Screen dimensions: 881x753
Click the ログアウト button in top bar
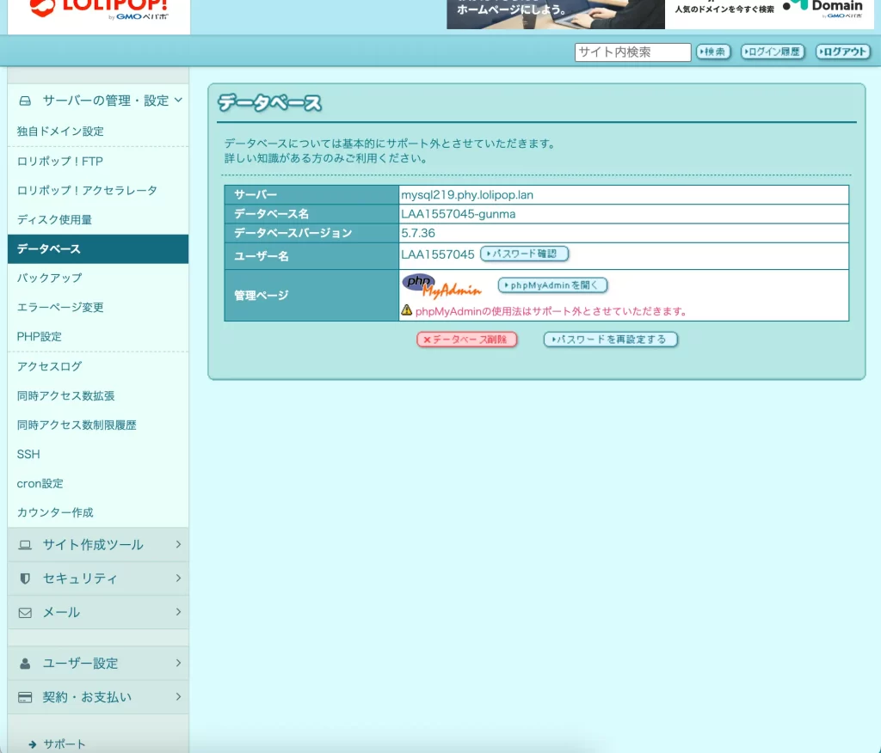(x=843, y=52)
